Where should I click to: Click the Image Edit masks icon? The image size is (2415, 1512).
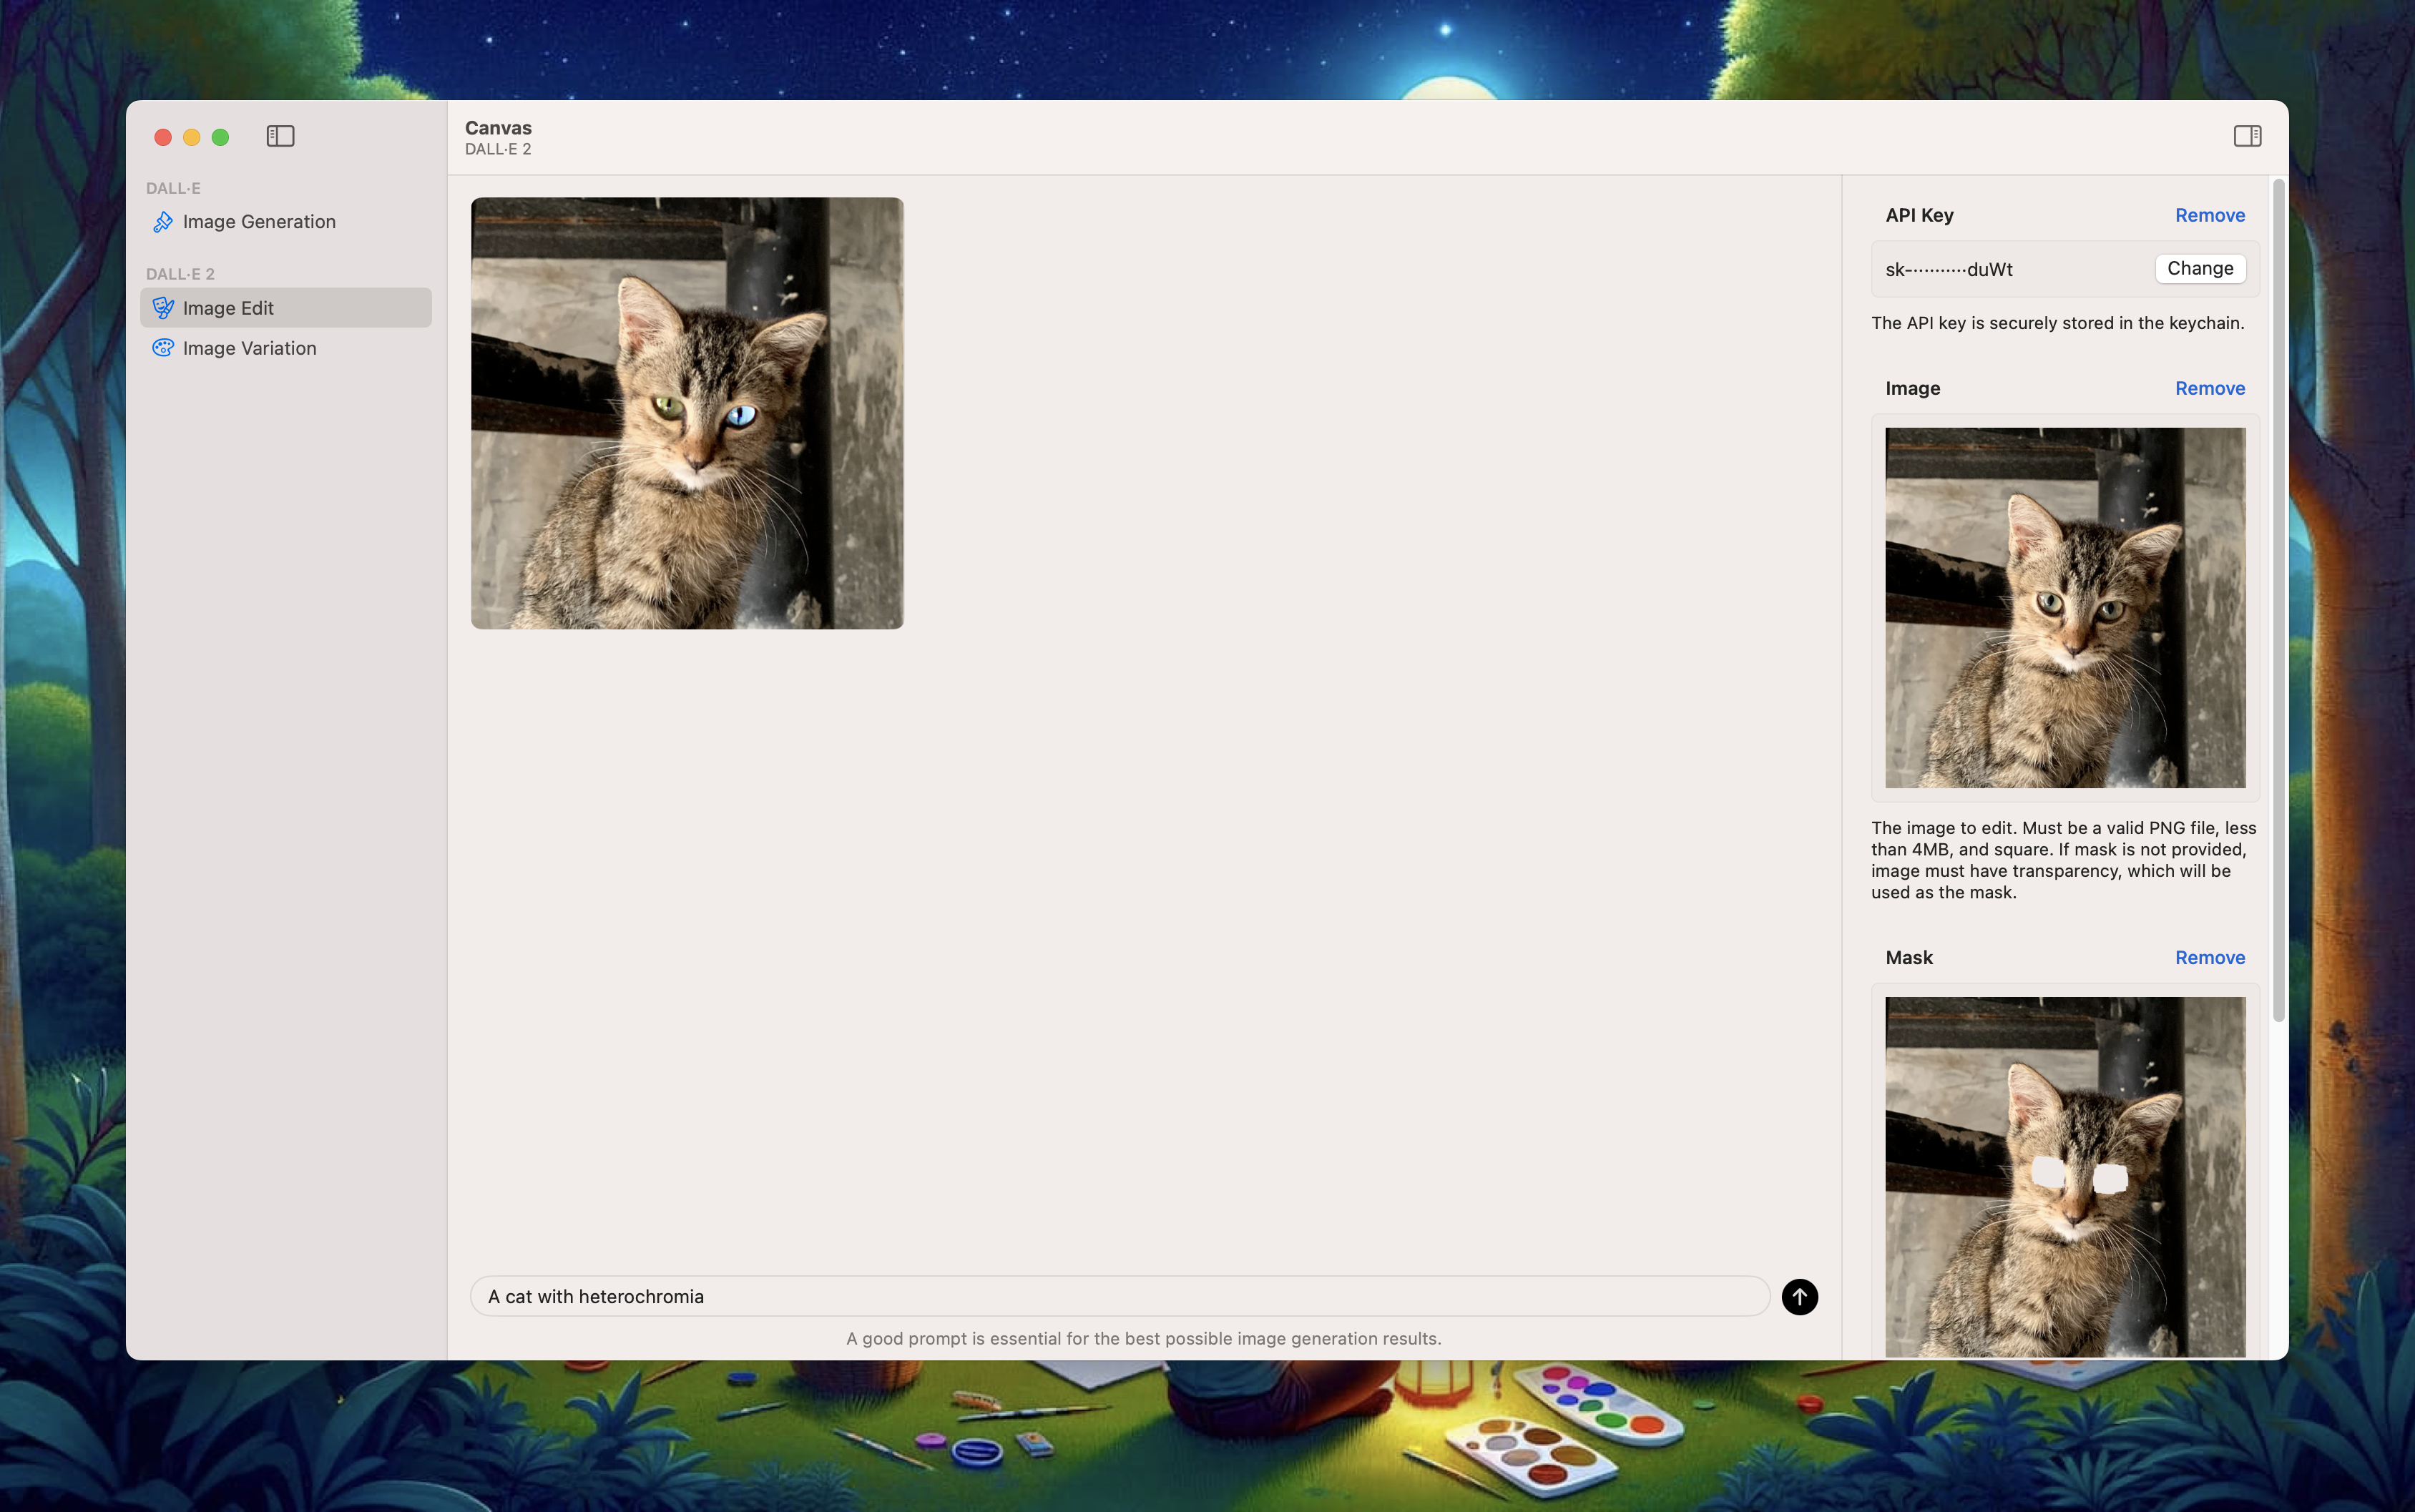pyautogui.click(x=163, y=308)
